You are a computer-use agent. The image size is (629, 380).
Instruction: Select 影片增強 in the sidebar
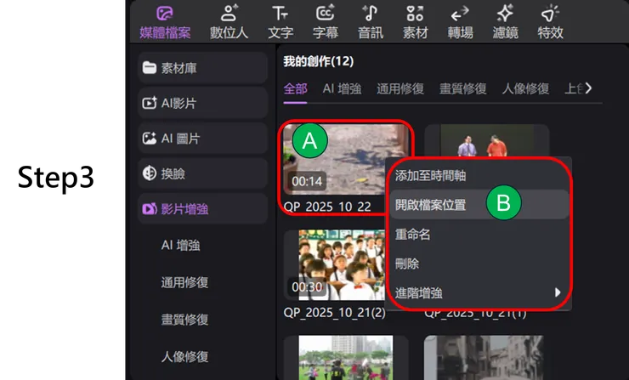(x=202, y=209)
